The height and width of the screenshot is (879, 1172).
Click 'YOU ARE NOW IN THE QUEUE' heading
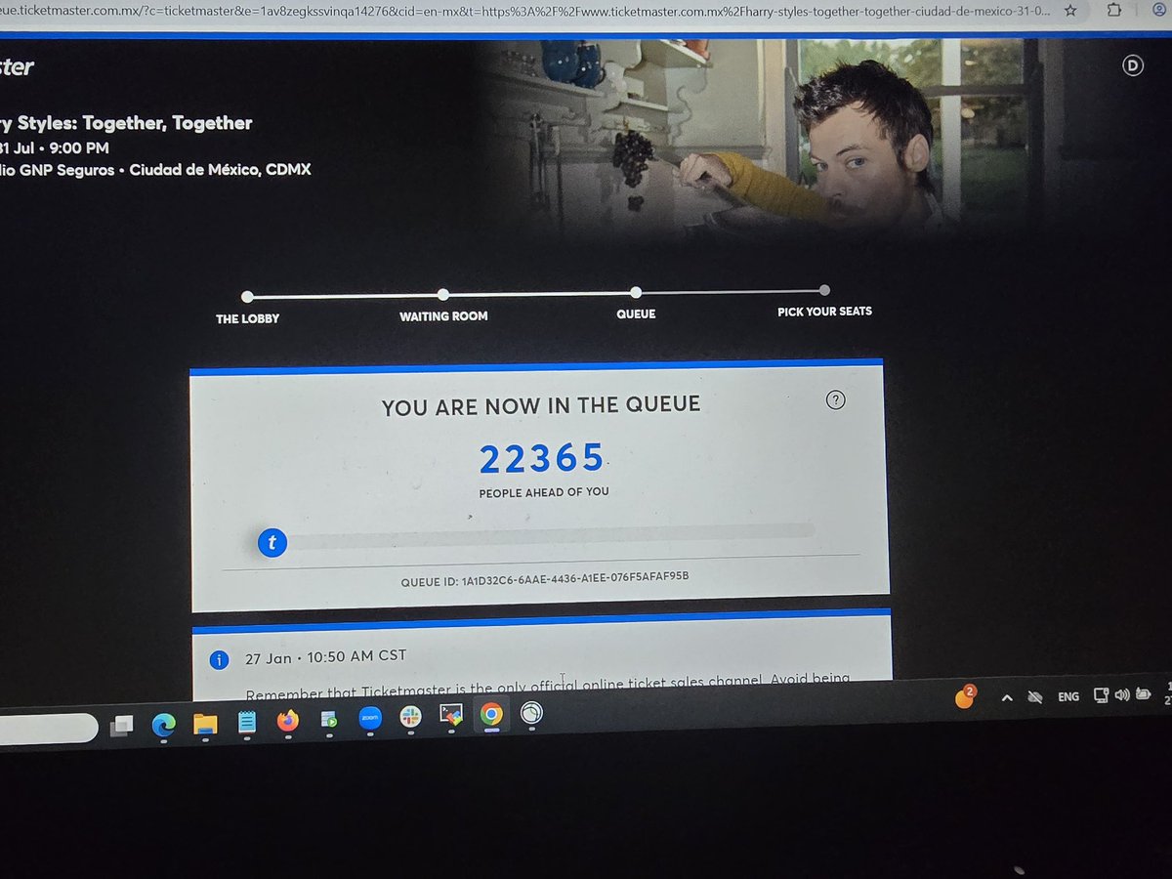click(541, 404)
